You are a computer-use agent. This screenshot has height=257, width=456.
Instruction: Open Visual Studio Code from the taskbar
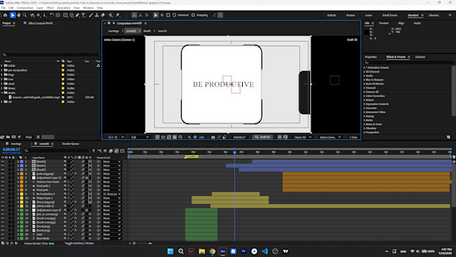[x=265, y=251]
